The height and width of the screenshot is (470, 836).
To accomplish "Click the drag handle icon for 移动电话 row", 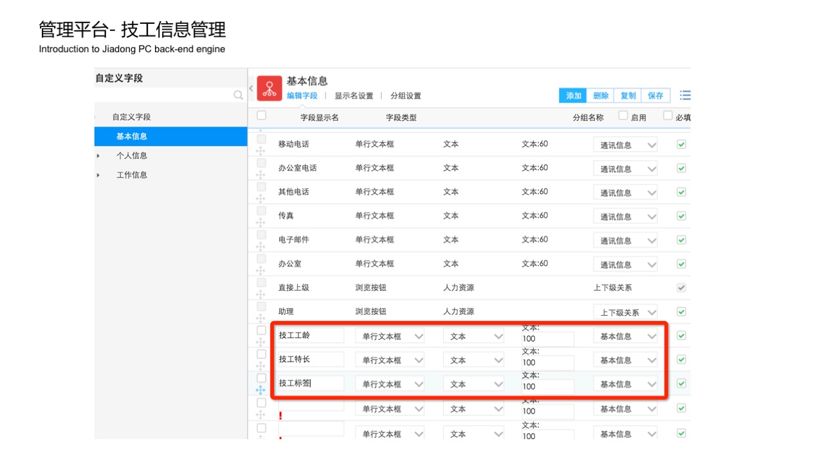I will [x=260, y=151].
